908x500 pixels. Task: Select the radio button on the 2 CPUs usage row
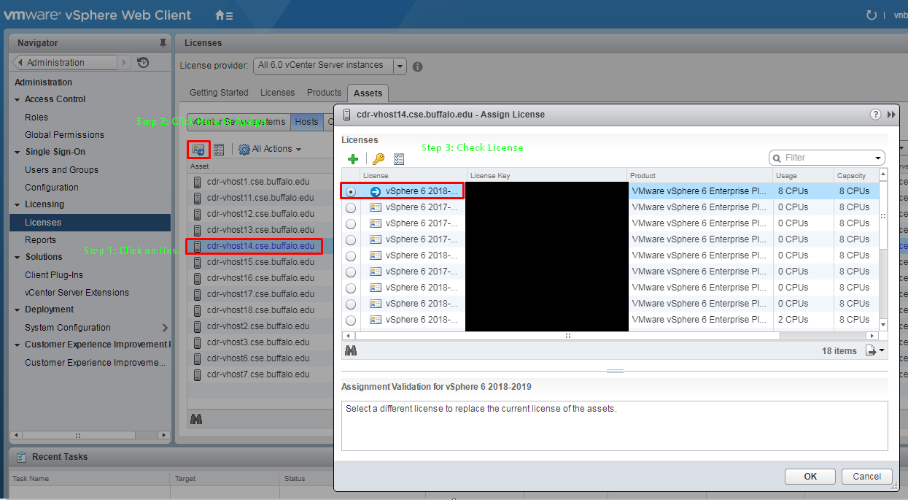[x=351, y=320]
